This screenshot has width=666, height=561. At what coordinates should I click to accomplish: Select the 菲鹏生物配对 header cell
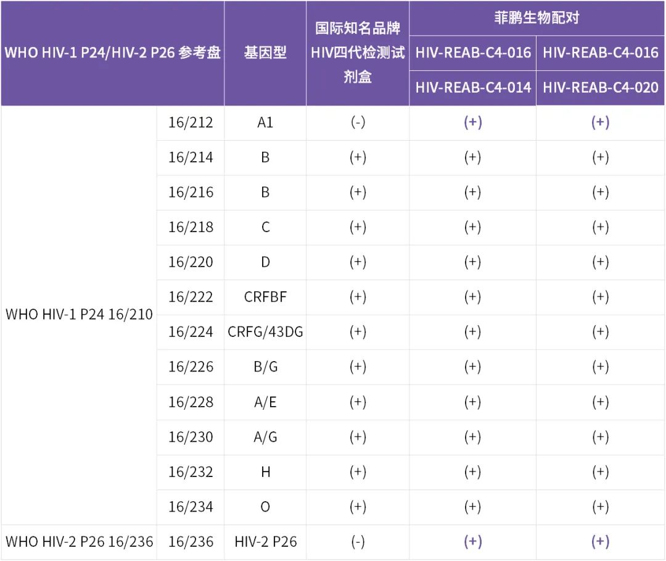coord(536,18)
